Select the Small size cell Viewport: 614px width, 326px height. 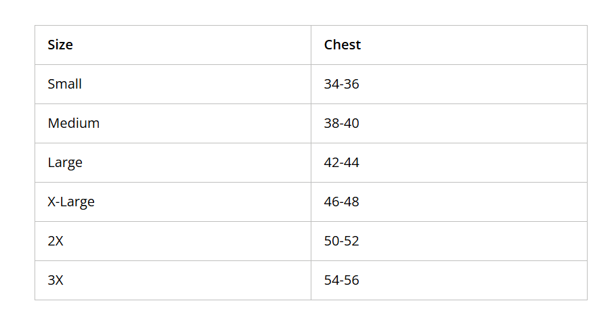(x=173, y=84)
